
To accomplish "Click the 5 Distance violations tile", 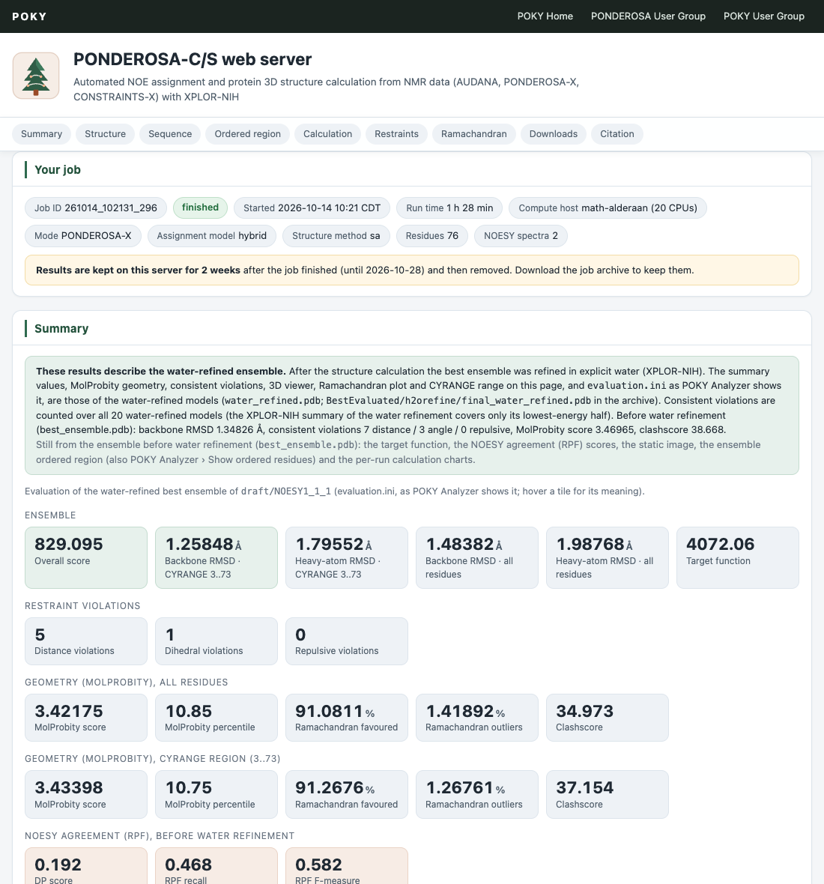I will (86, 641).
